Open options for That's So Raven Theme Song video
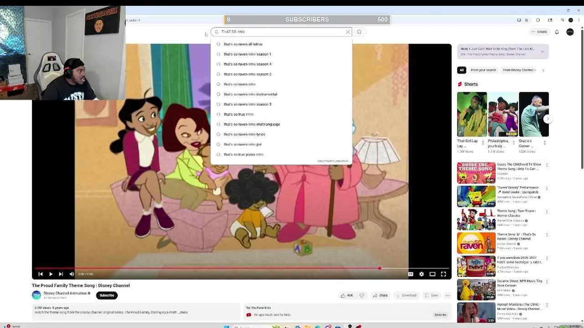Screen dimensions: 584x328 click(x=547, y=235)
